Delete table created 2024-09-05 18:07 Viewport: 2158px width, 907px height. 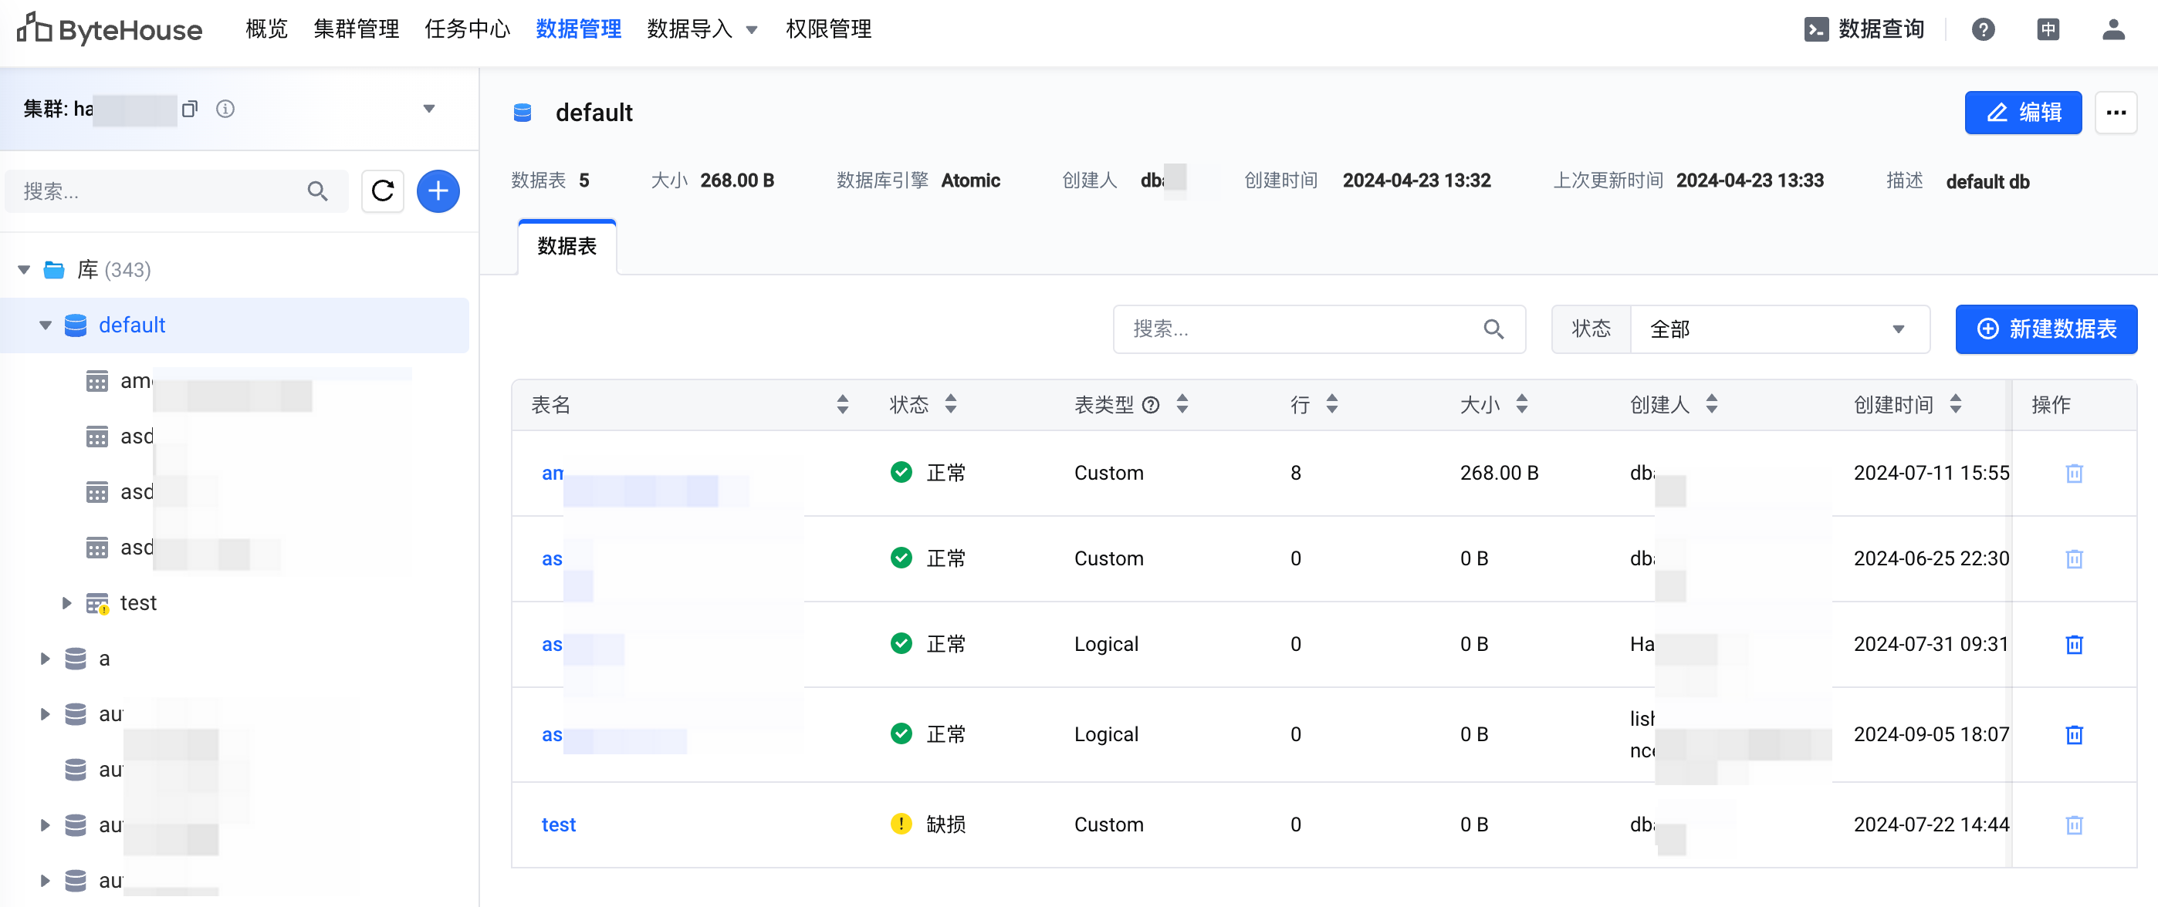click(2074, 735)
